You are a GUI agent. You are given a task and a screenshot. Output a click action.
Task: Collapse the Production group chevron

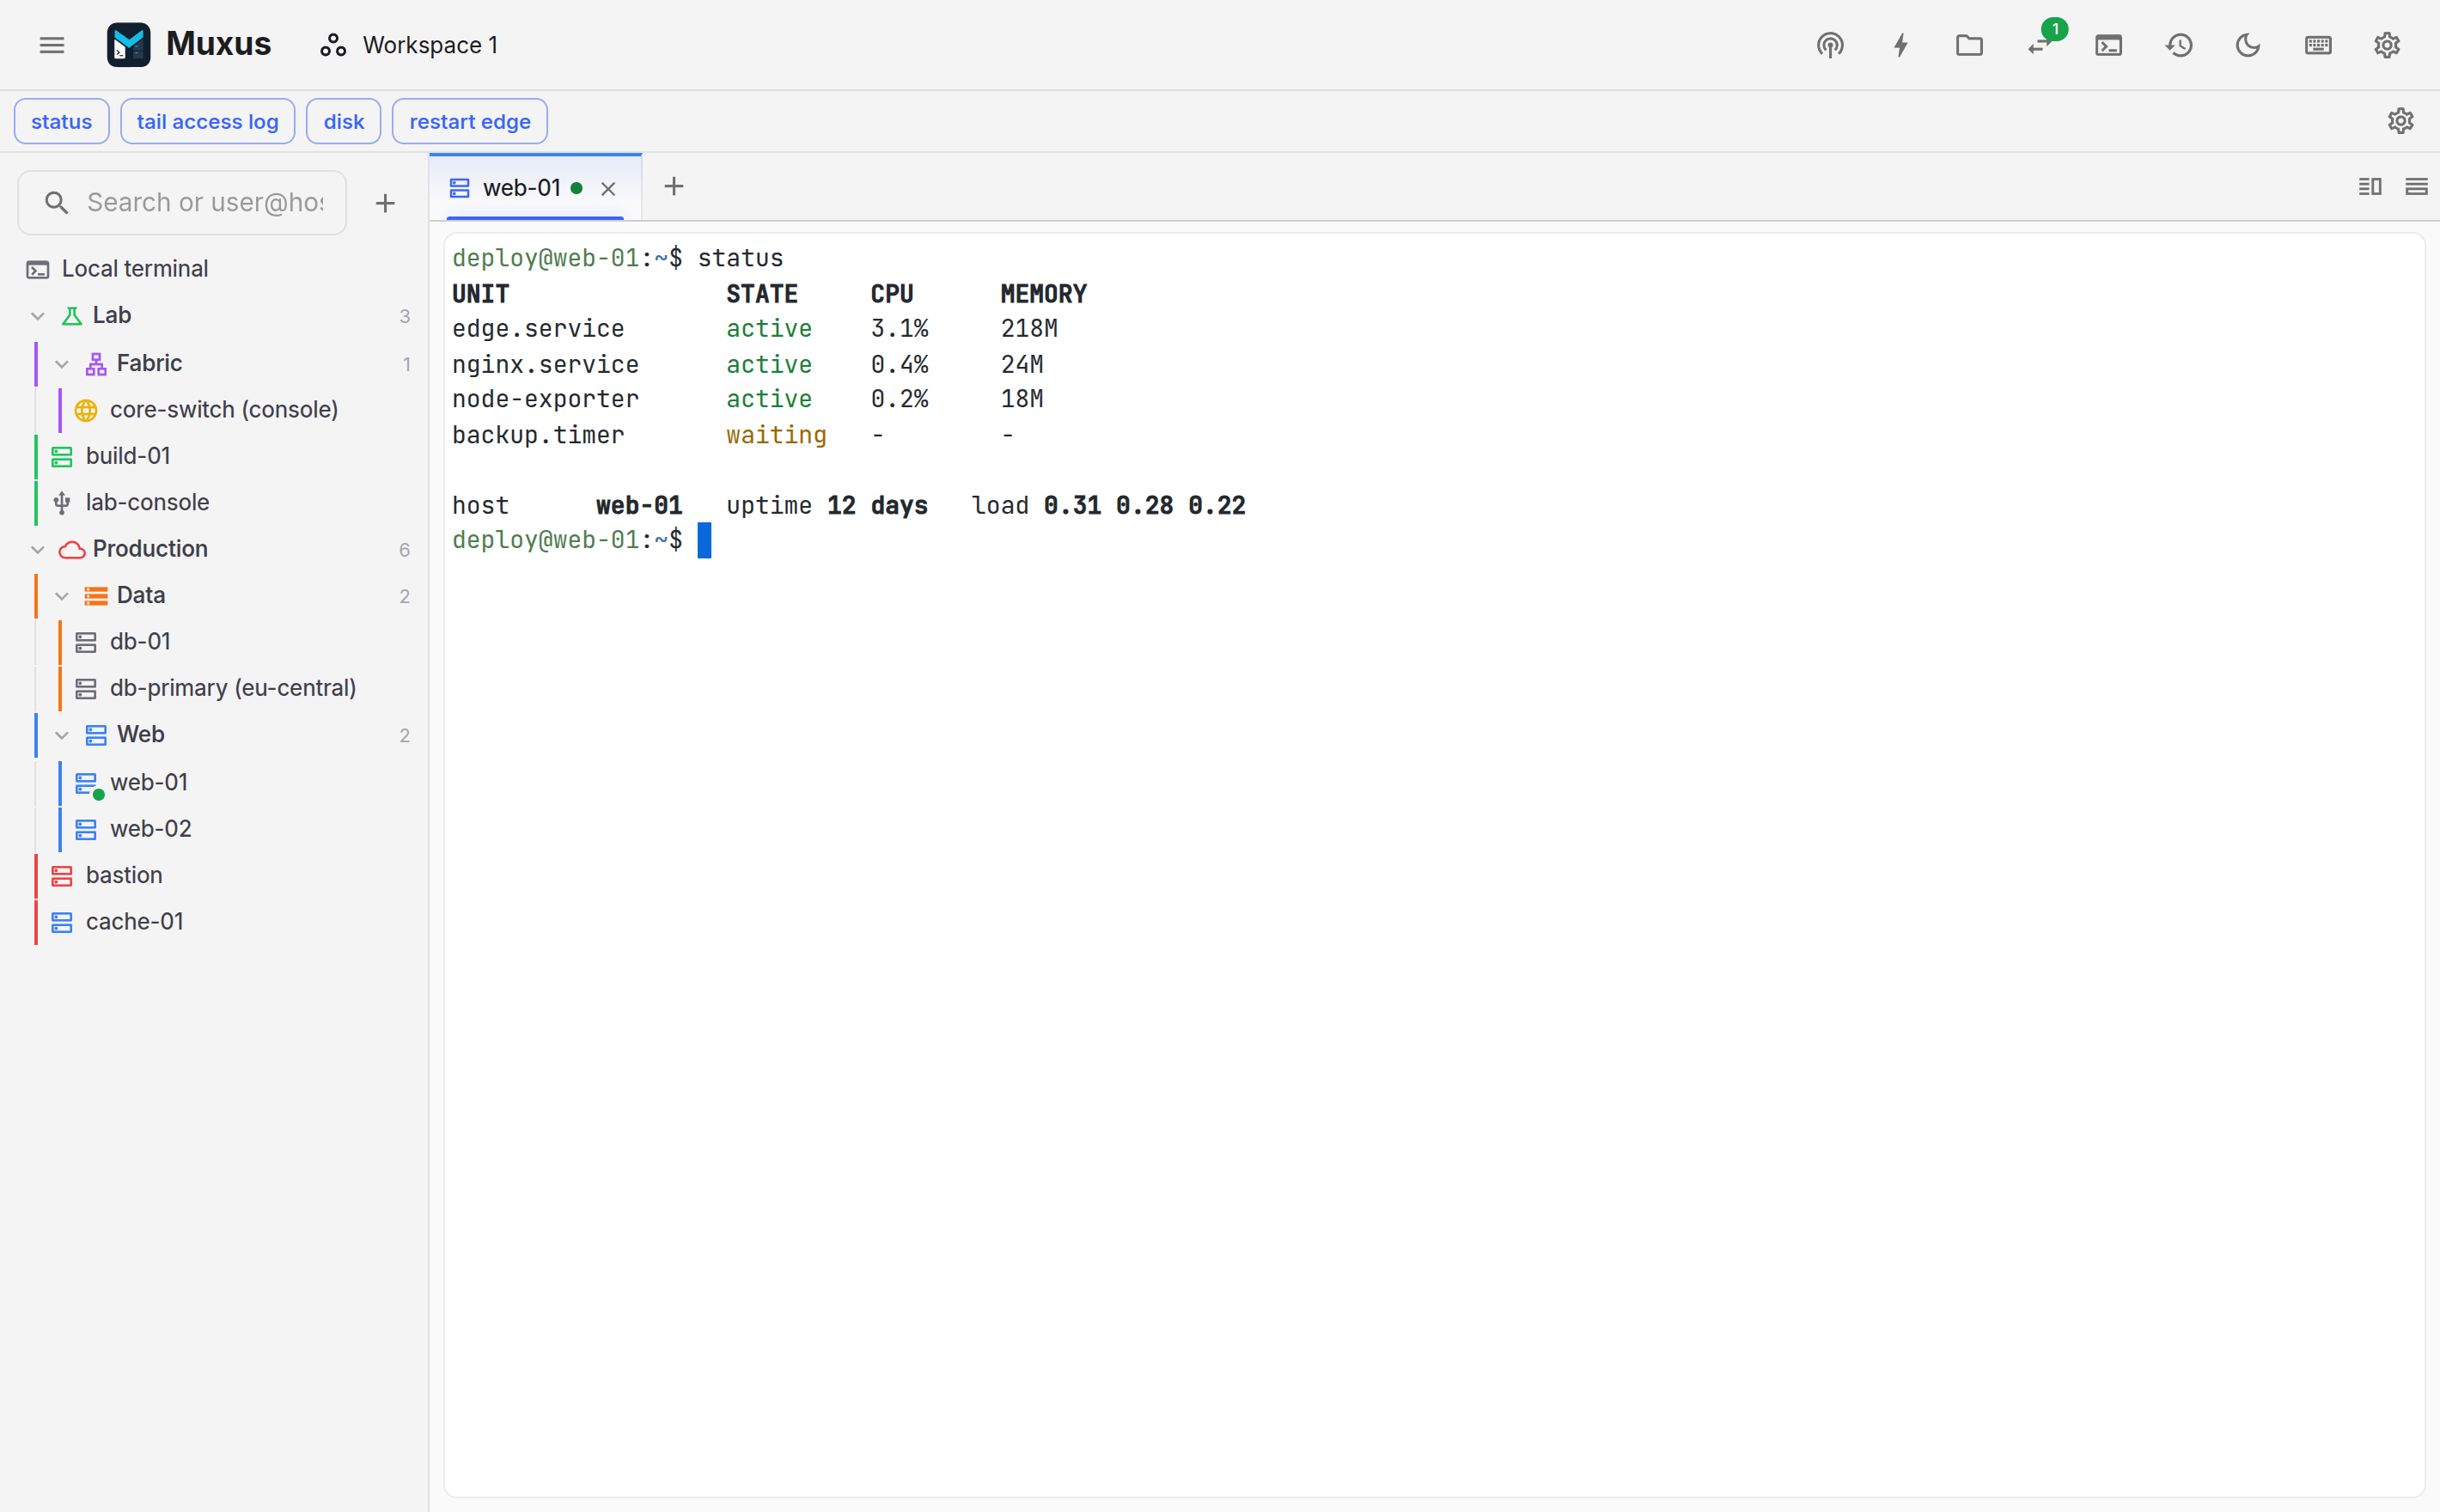pyautogui.click(x=38, y=549)
